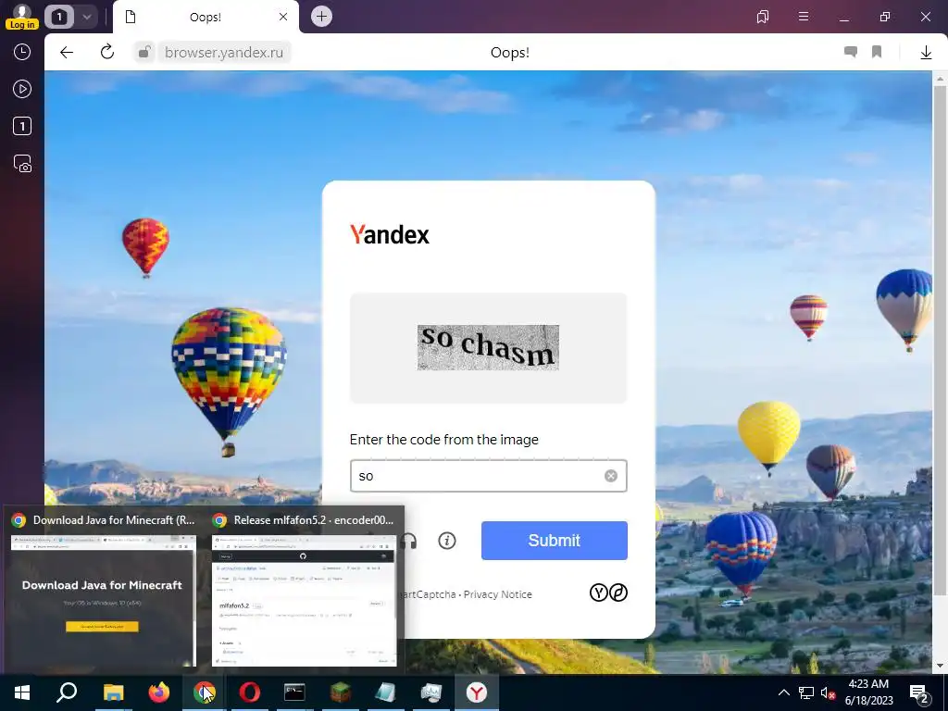Open site reviews comment icon
The image size is (948, 711).
850,52
